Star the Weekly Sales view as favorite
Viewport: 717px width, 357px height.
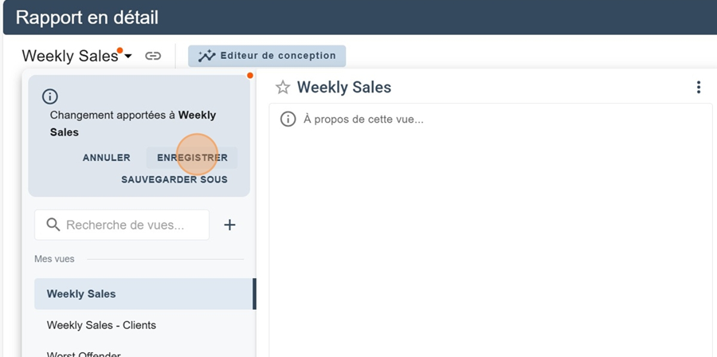coord(282,88)
